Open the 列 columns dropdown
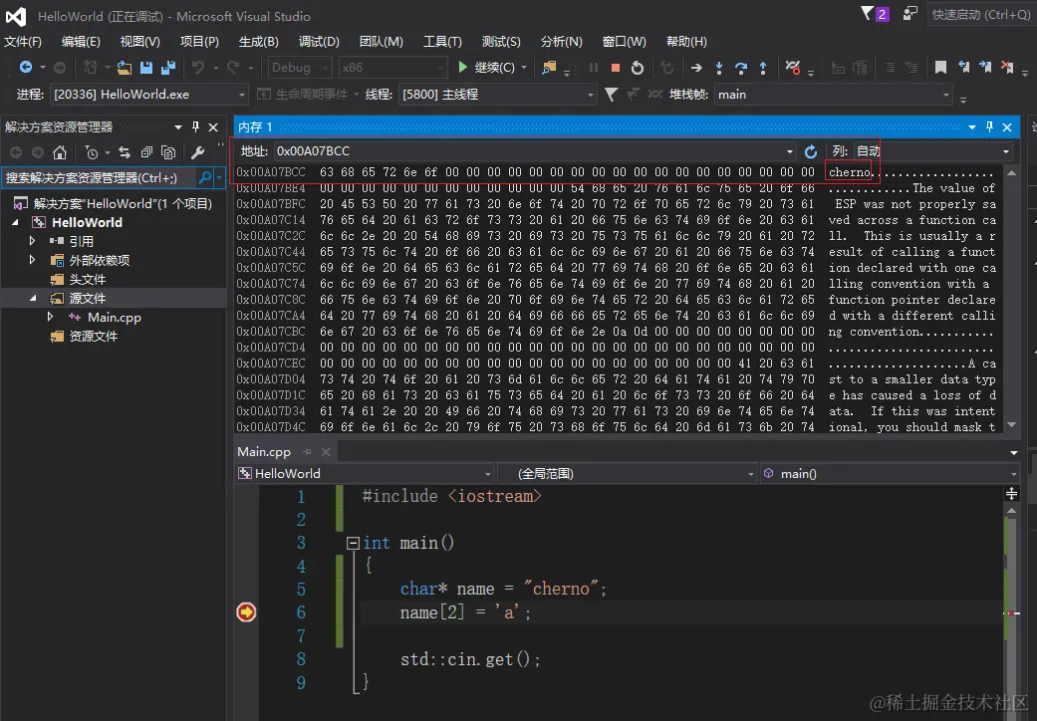Image resolution: width=1037 pixels, height=721 pixels. pos(1006,151)
